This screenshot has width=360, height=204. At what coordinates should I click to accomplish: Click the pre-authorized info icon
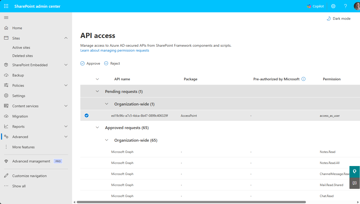[x=303, y=79]
